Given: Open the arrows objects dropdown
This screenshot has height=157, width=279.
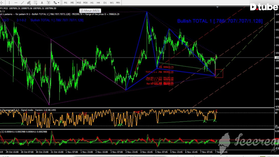Looking at the screenshot, I should pyautogui.click(x=56, y=3).
